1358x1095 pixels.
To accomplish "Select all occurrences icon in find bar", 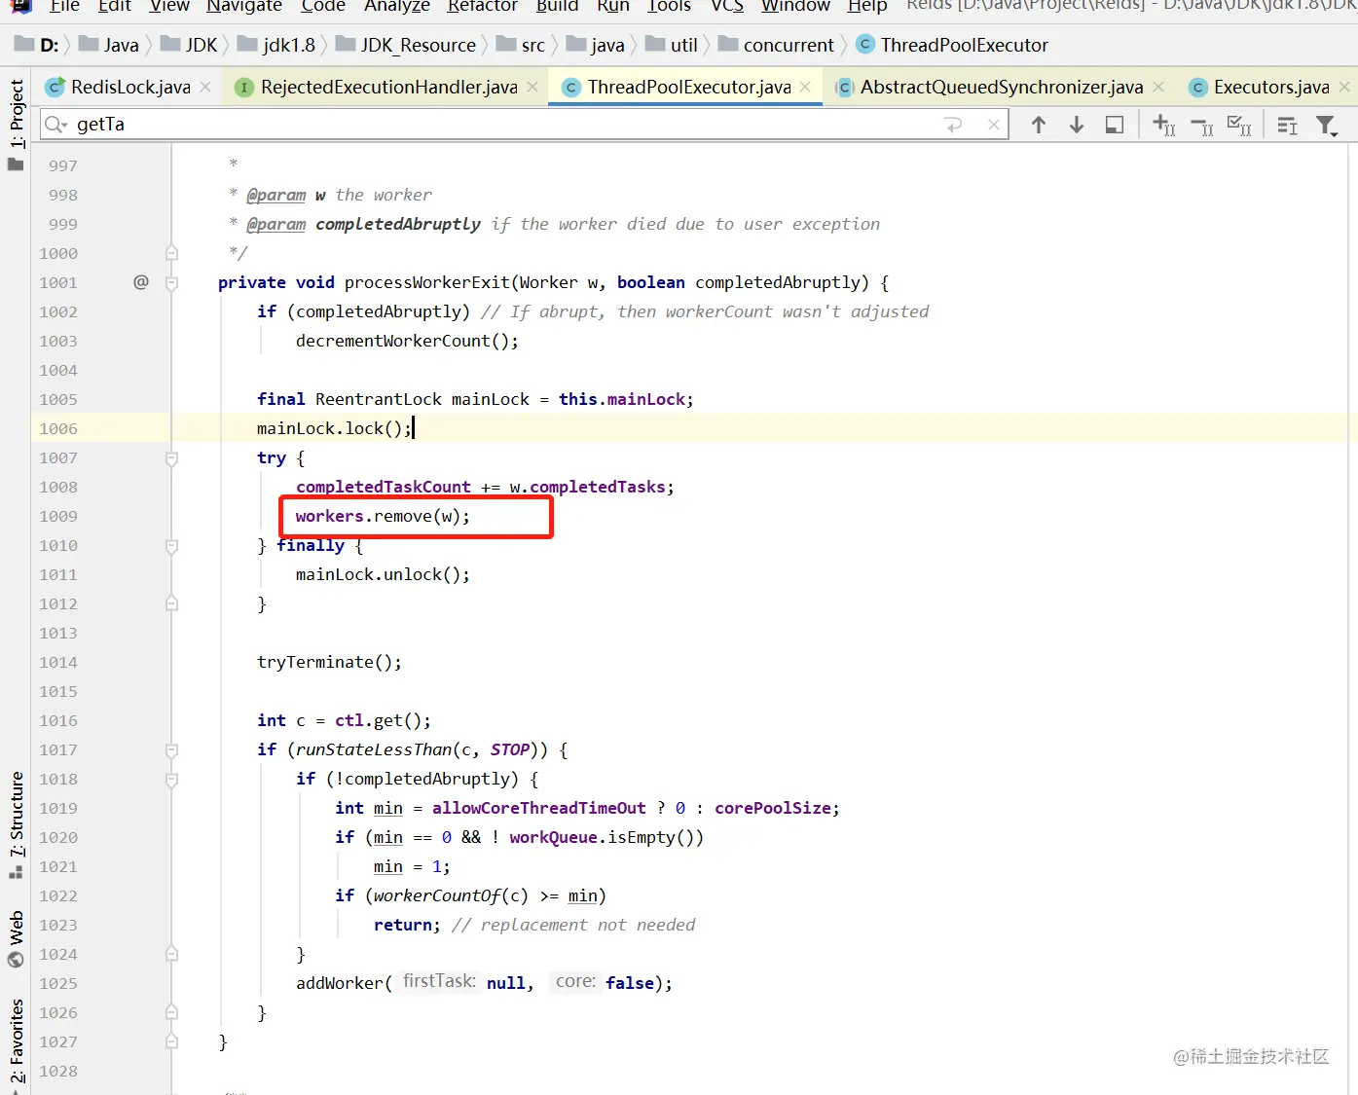I will pos(1239,125).
